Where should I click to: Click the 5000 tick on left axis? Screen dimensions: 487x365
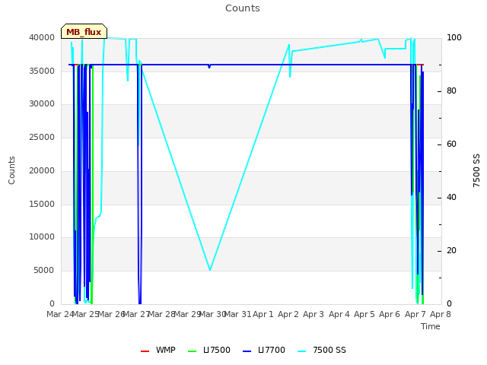tap(44, 271)
